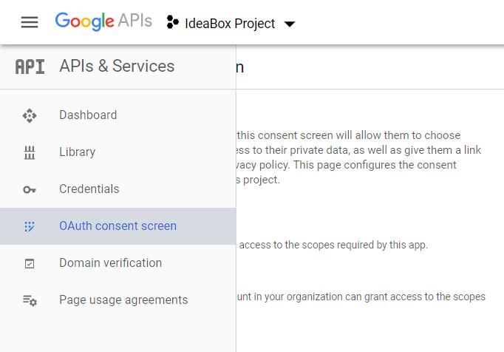Screen dimensions: 504x352
Task: Click the Domain verification checkbox icon
Action: 30,263
